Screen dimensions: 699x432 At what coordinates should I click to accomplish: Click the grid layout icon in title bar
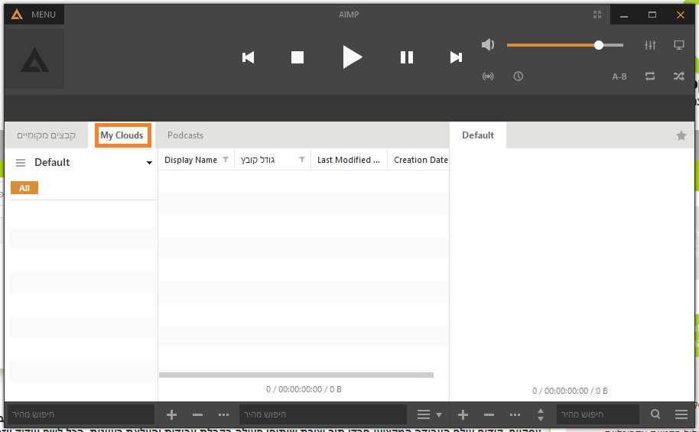(597, 15)
